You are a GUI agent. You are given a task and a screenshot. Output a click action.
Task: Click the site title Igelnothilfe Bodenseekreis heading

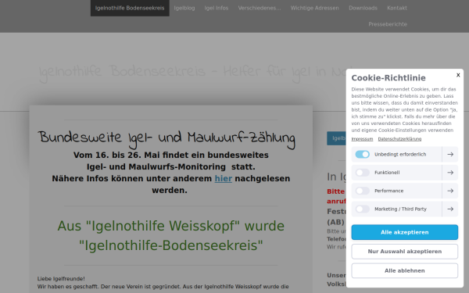(192, 73)
